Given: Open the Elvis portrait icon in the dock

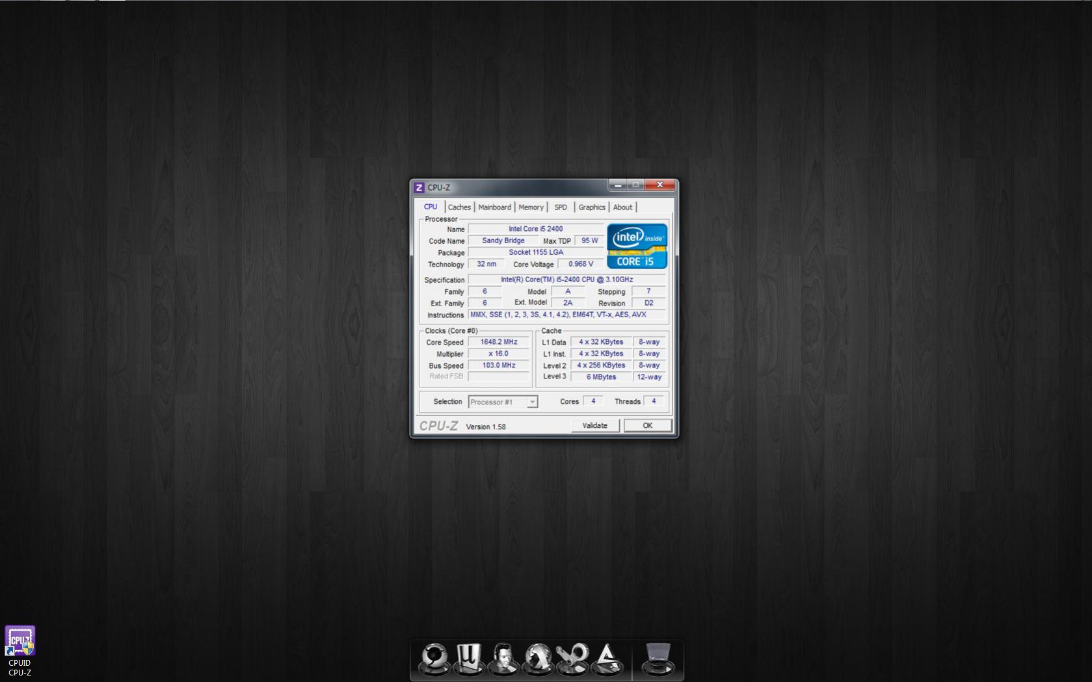Looking at the screenshot, I should (503, 658).
